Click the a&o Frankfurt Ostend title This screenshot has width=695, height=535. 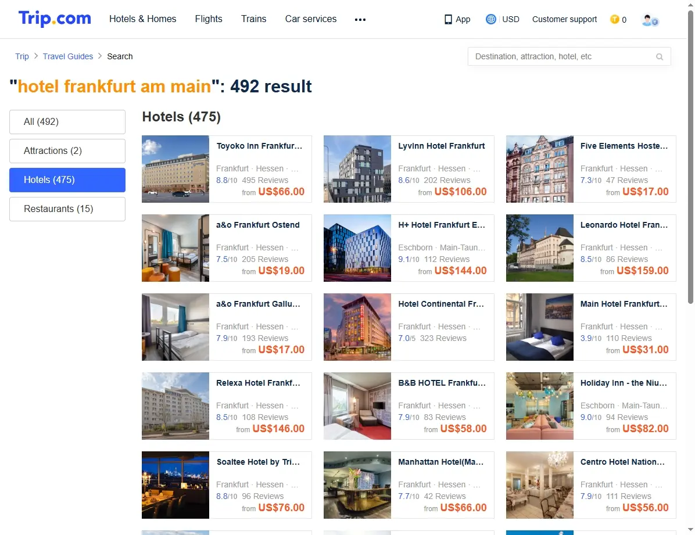tap(258, 225)
